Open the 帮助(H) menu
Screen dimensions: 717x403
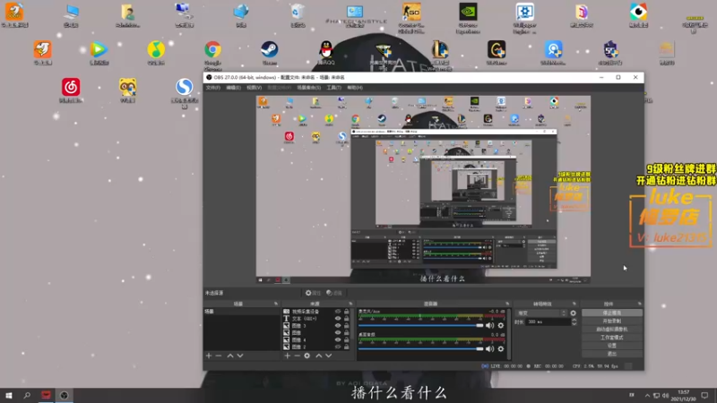[x=355, y=88]
